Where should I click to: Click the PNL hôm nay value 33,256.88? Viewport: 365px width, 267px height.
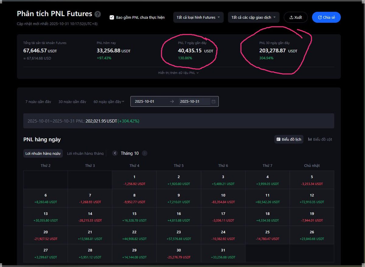[x=109, y=51]
